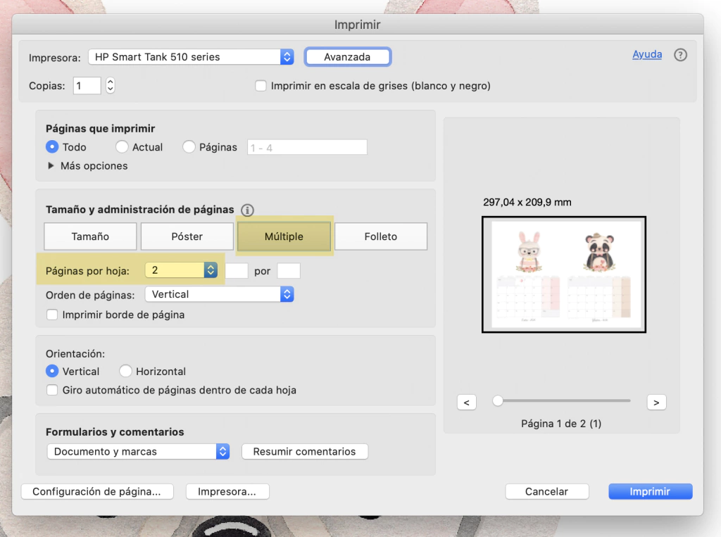721x537 pixels.
Task: Click the Copias number field
Action: (x=87, y=86)
